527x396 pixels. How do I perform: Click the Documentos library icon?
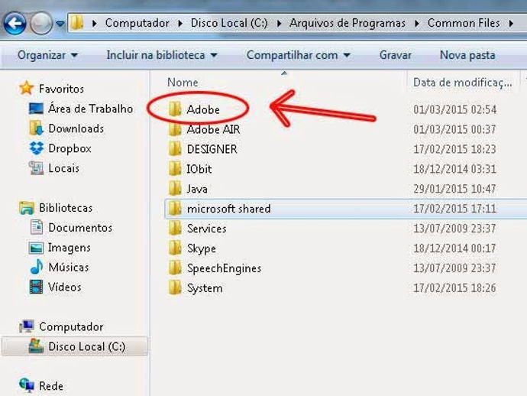[37, 227]
